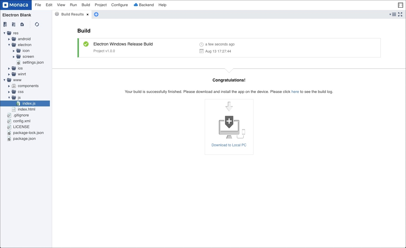Image resolution: width=406 pixels, height=248 pixels.
Task: Add a new tab with plus icon
Action: [x=96, y=14]
